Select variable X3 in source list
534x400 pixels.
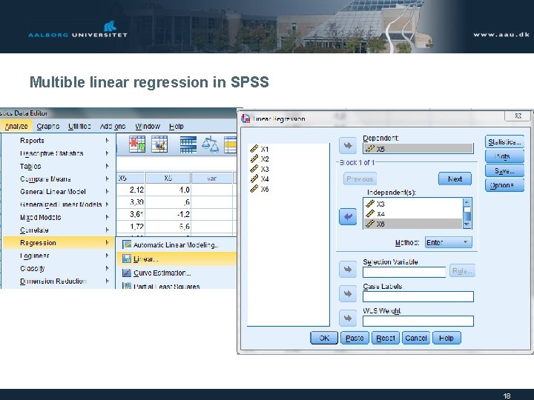pos(260,169)
